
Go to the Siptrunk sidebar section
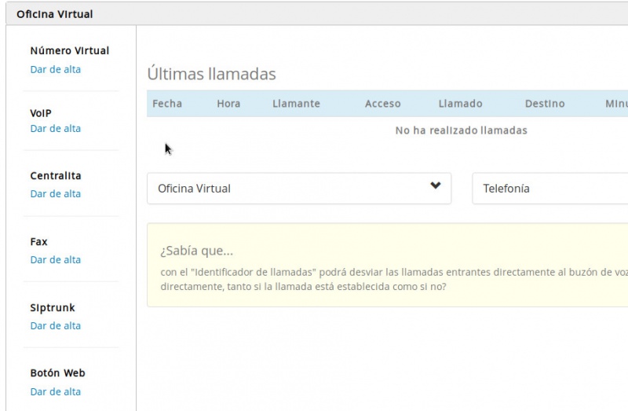(x=53, y=308)
